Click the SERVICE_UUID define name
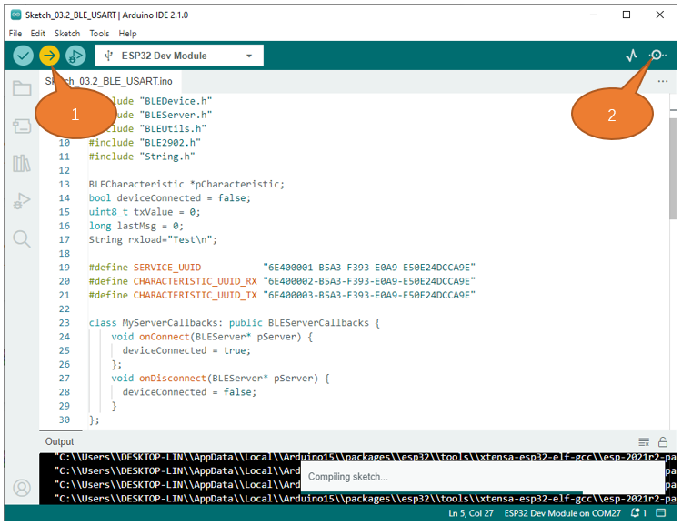 click(x=167, y=268)
